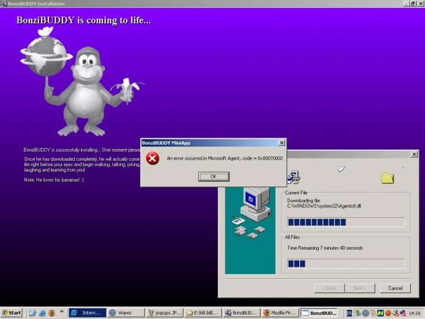This screenshot has width=425, height=319.
Task: Click the source computer icon in the wizard
Action: coord(294,177)
